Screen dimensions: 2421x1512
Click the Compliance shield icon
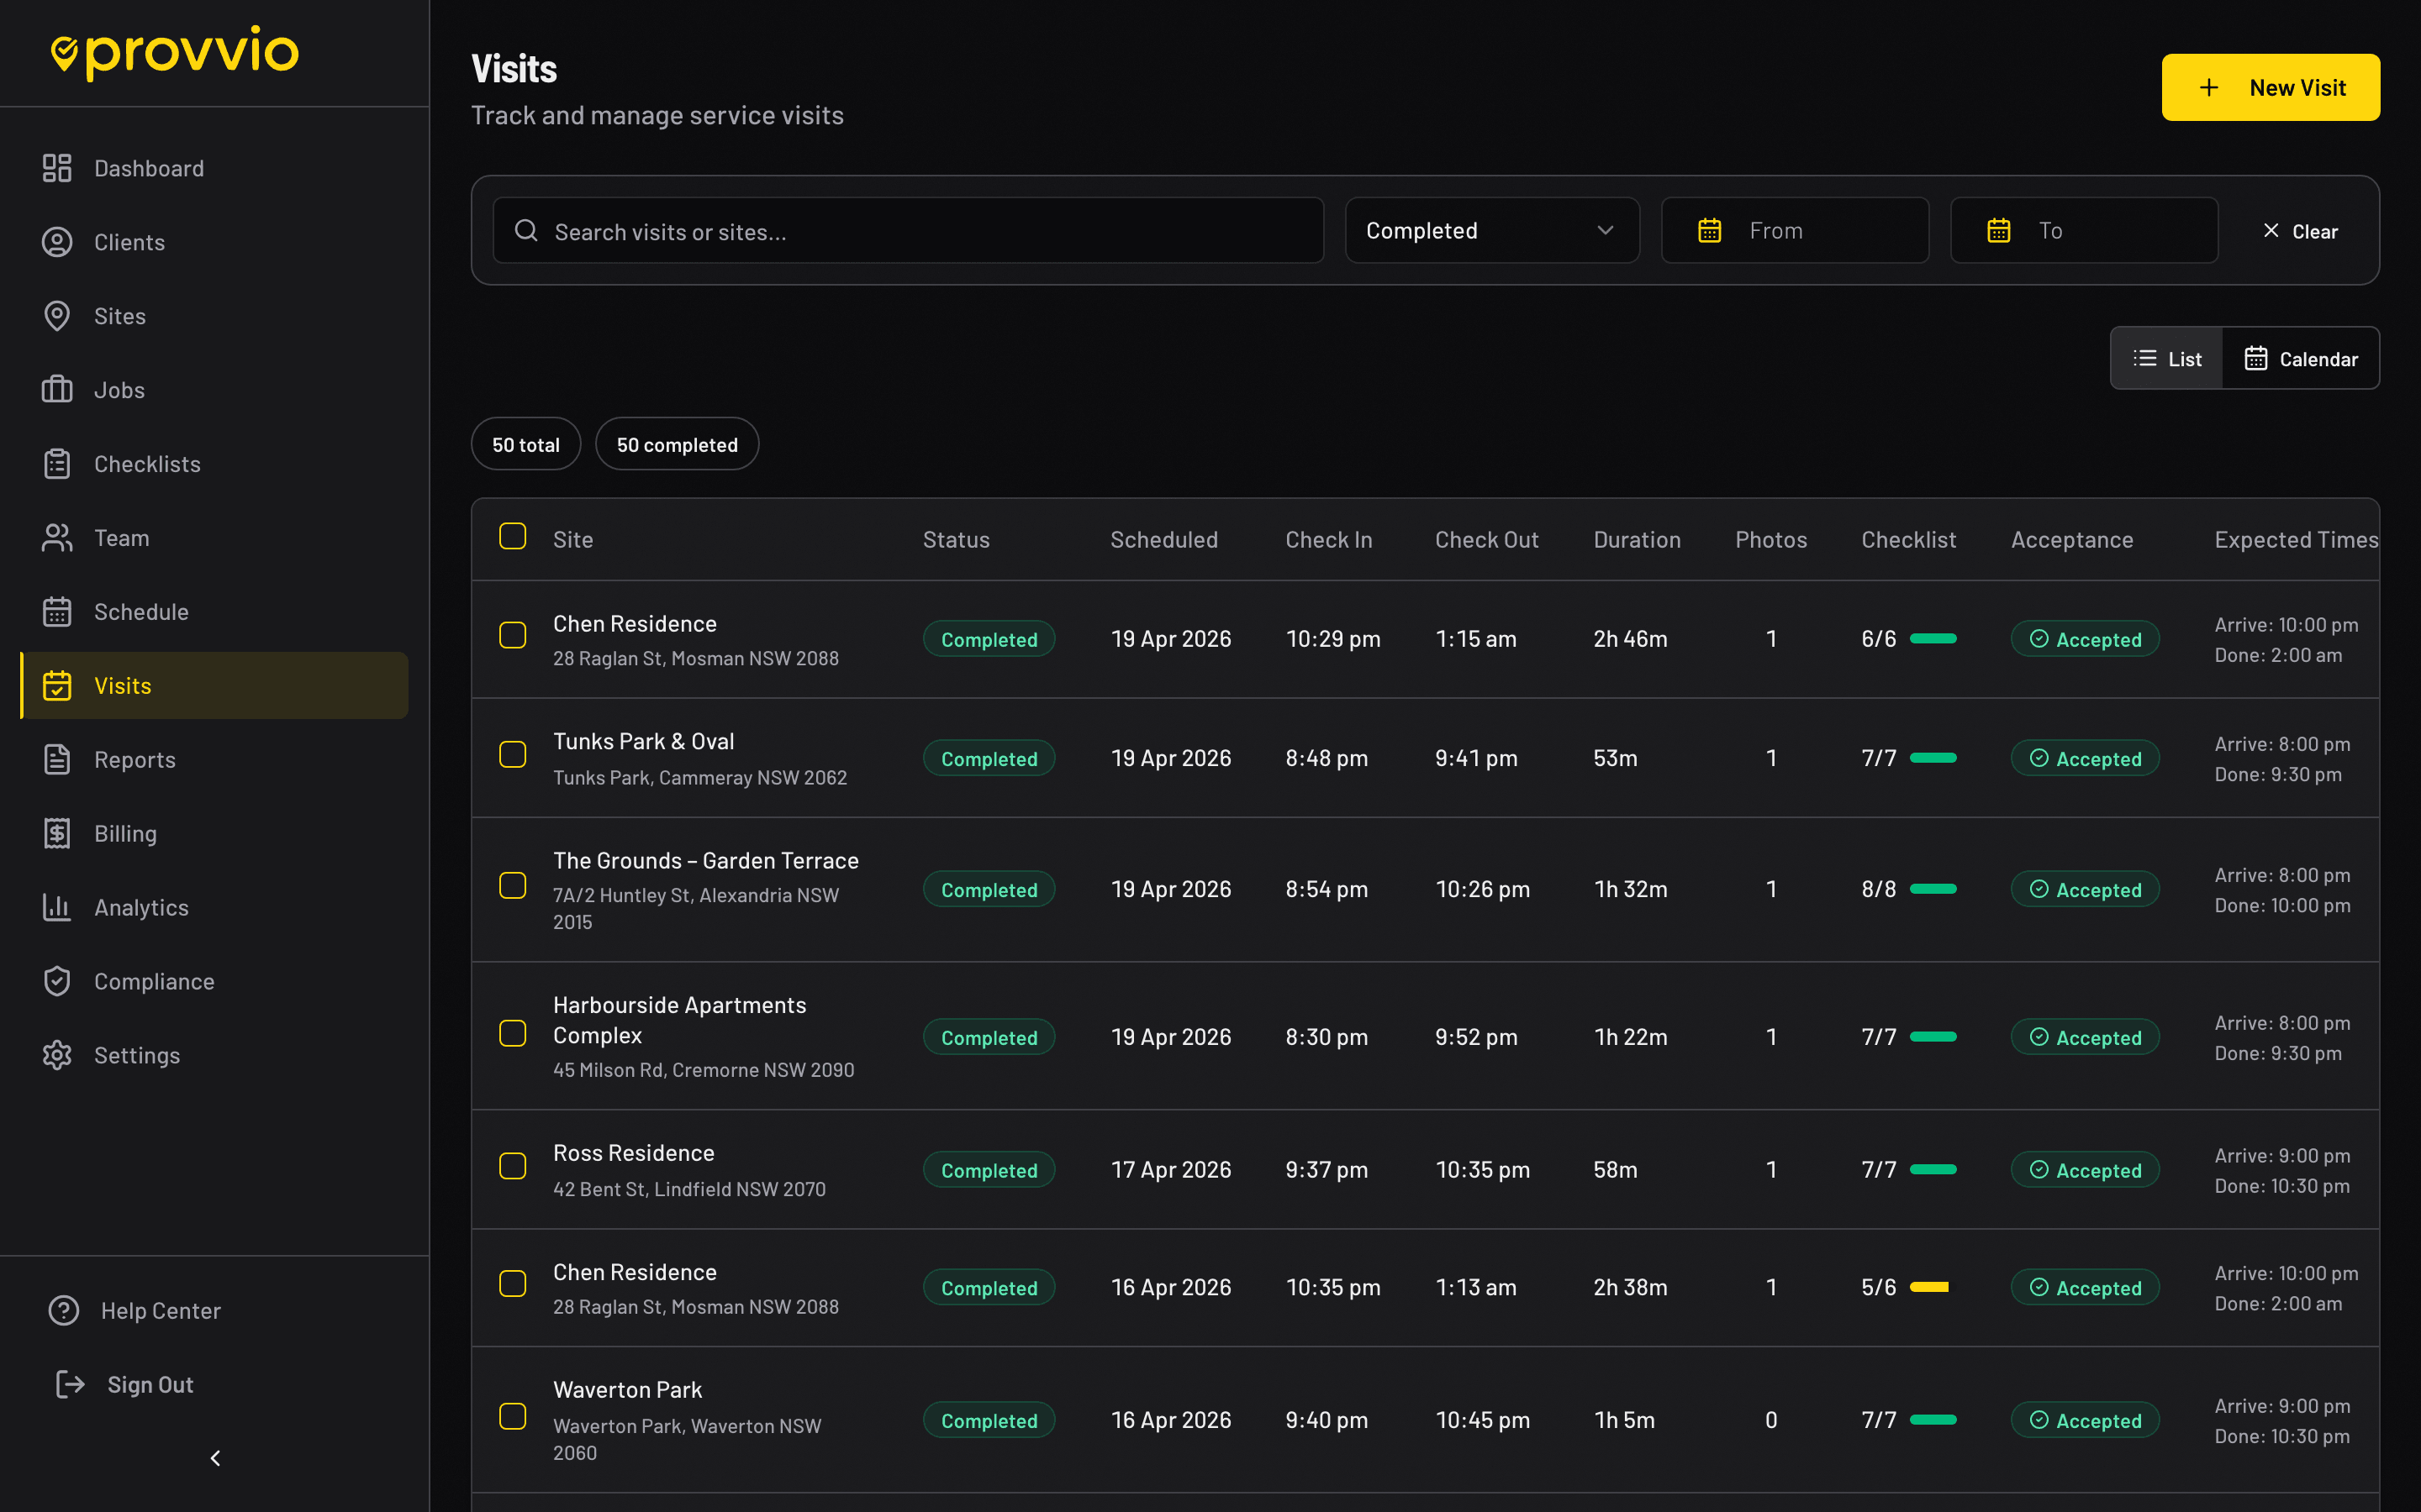pos(57,981)
